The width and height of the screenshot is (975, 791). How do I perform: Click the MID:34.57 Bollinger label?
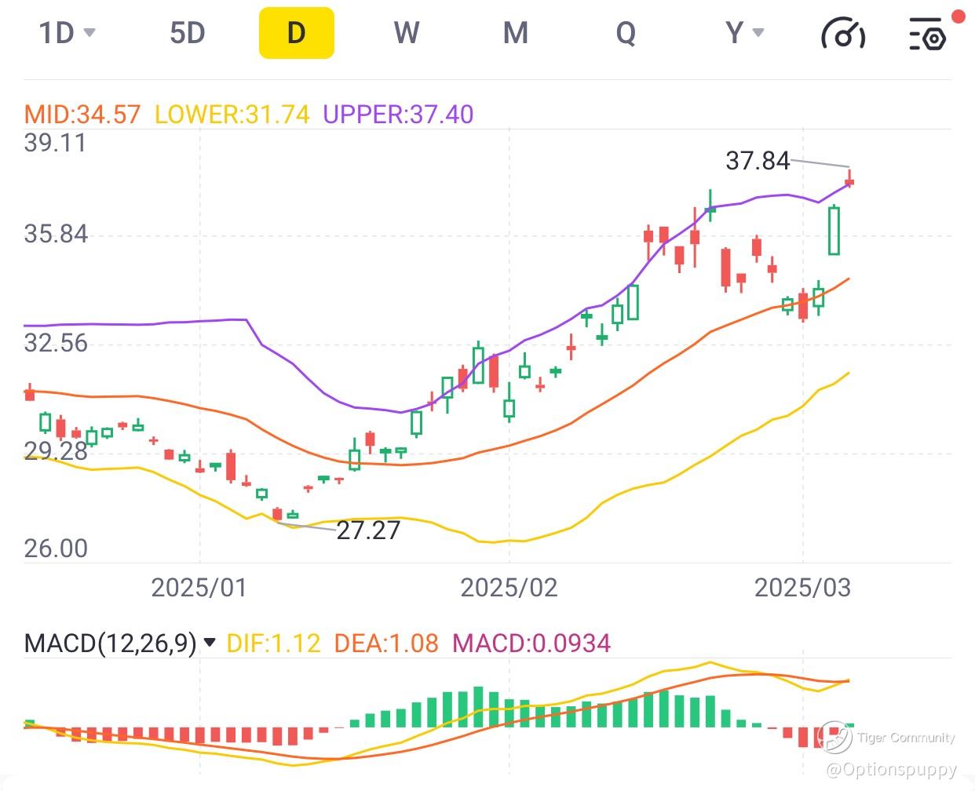coord(82,115)
